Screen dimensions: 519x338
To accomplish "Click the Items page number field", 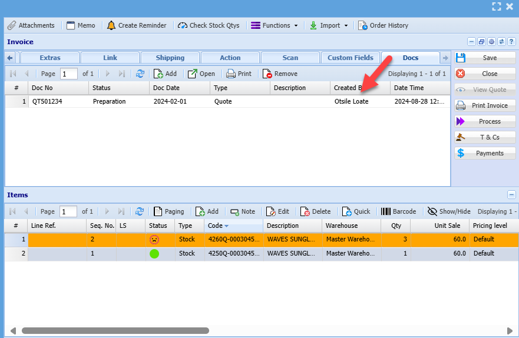I will tap(68, 211).
